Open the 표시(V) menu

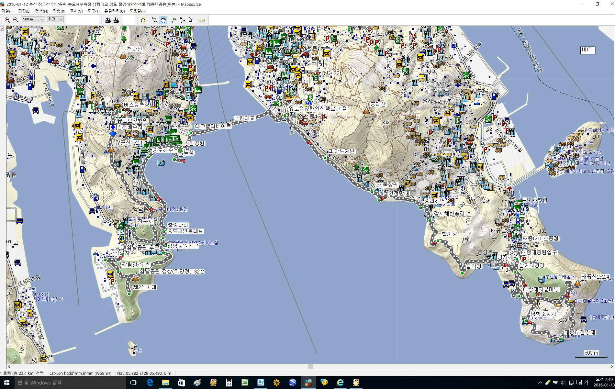[x=76, y=11]
